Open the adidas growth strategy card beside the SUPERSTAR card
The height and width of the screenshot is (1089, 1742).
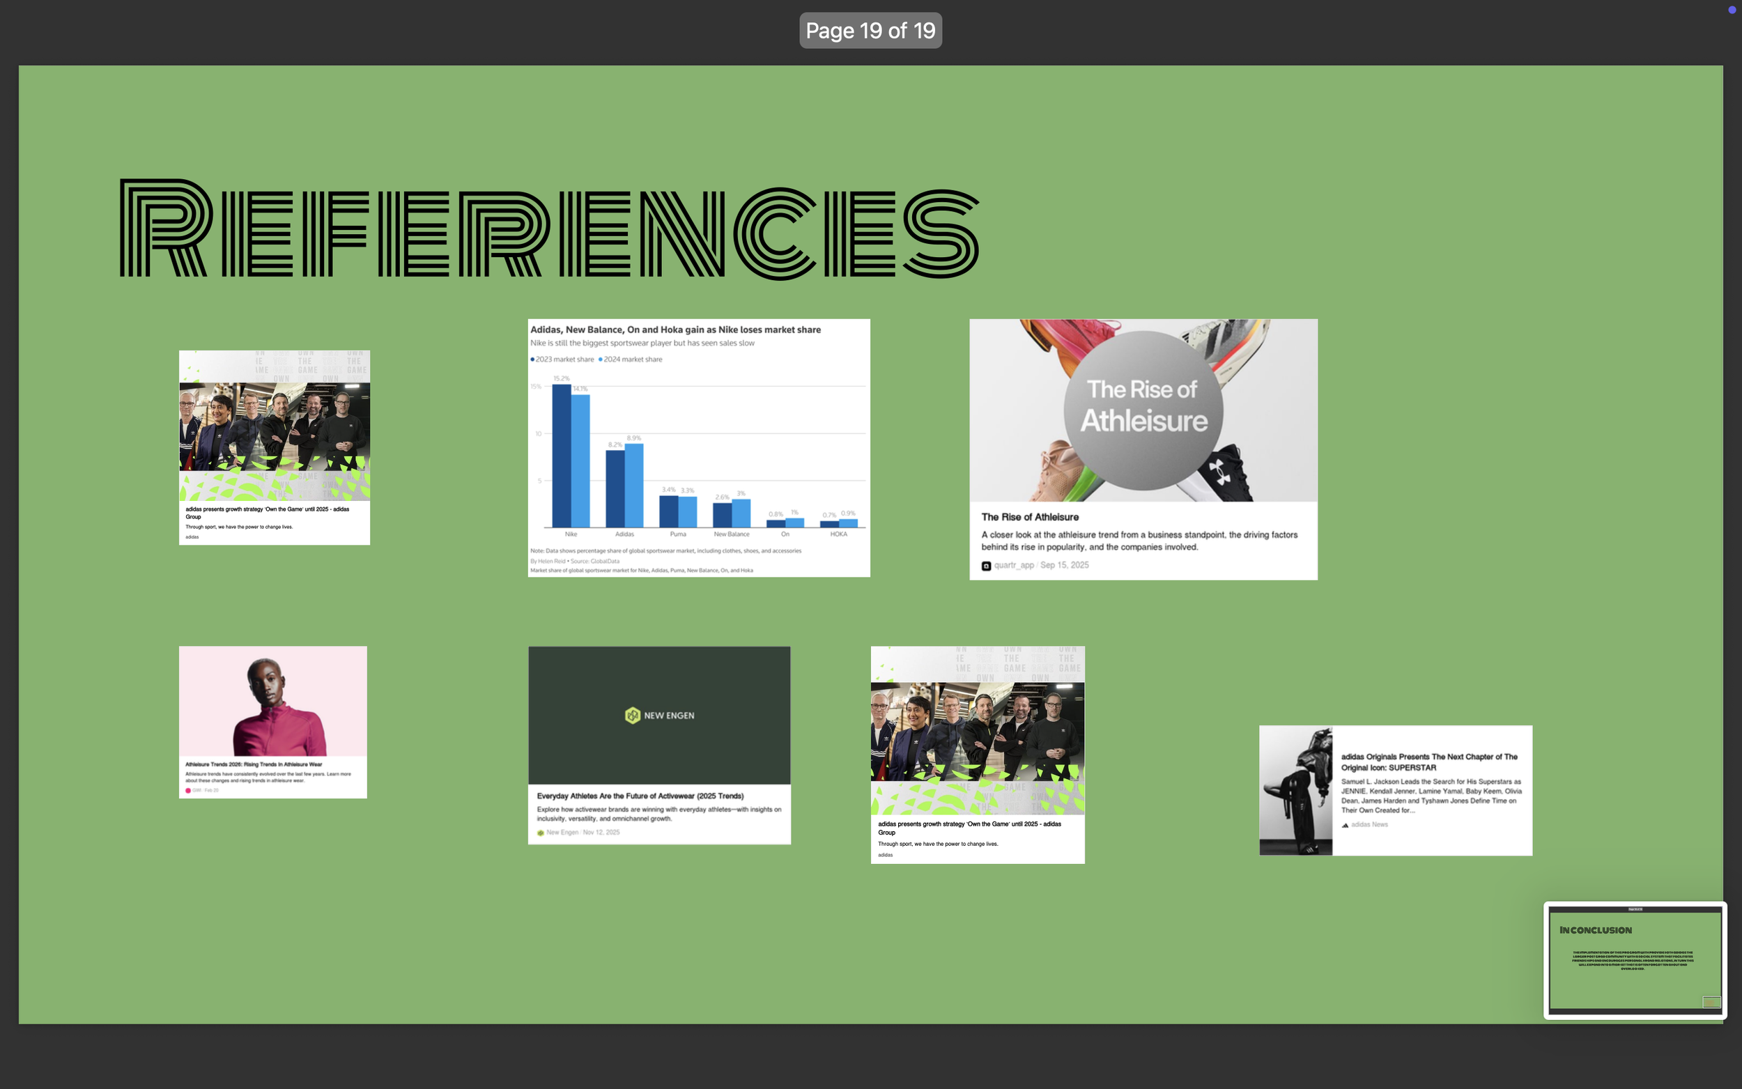[x=977, y=755]
